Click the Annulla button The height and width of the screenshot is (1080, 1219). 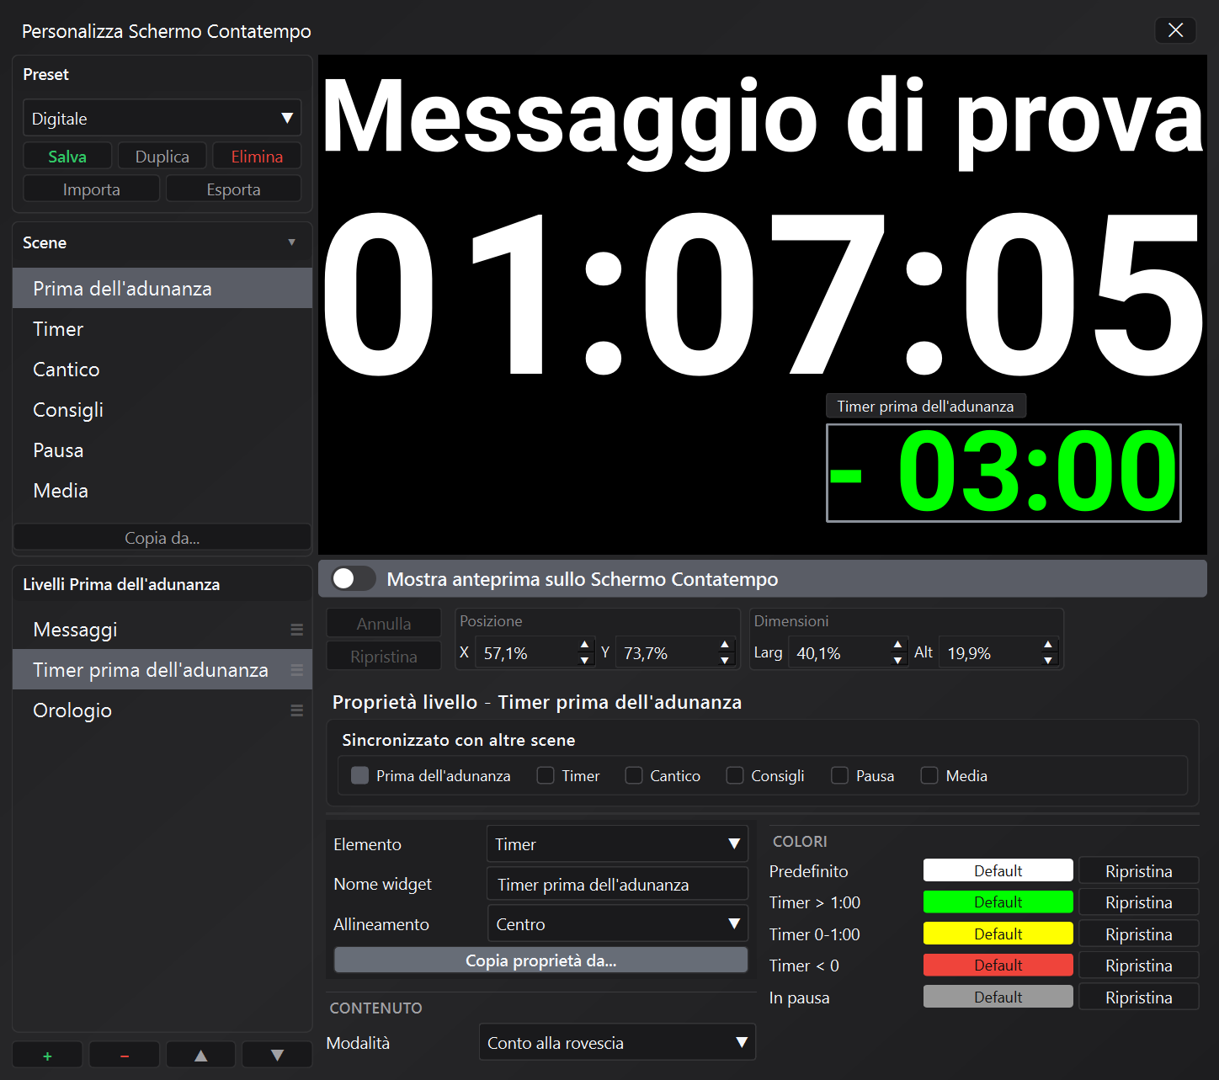[x=384, y=623]
